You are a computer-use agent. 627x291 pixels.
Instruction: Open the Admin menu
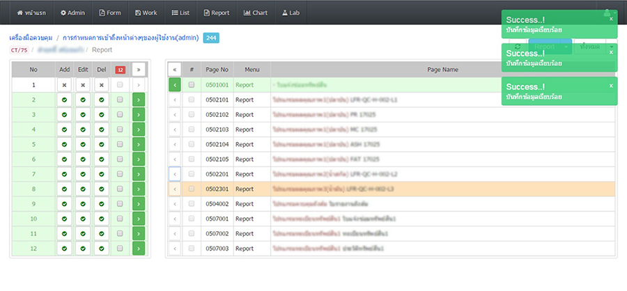pos(72,13)
